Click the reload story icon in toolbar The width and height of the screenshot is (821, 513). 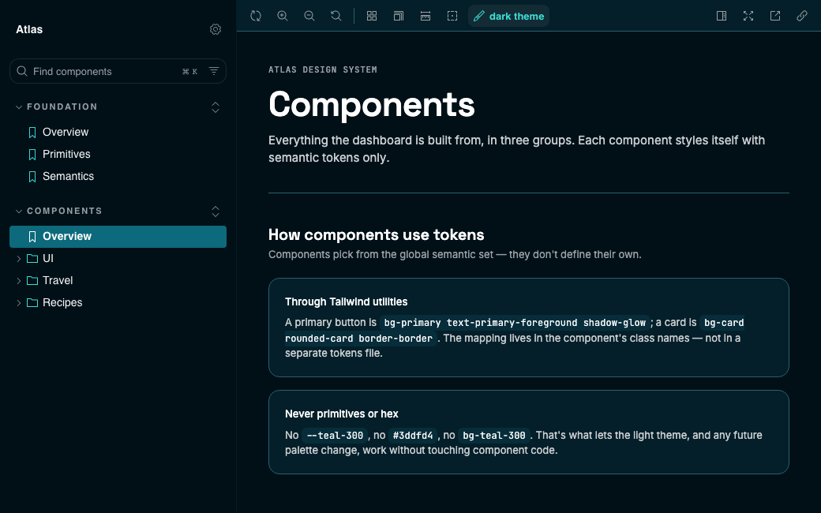pos(256,16)
